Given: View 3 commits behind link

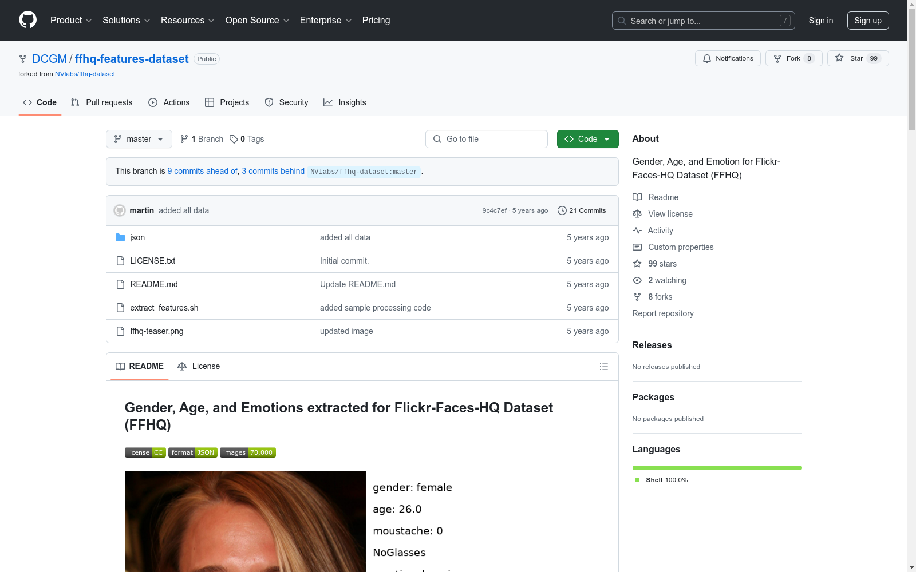Looking at the screenshot, I should coord(273,171).
